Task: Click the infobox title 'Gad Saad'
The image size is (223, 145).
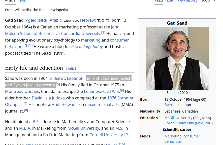Action: pos(177,23)
